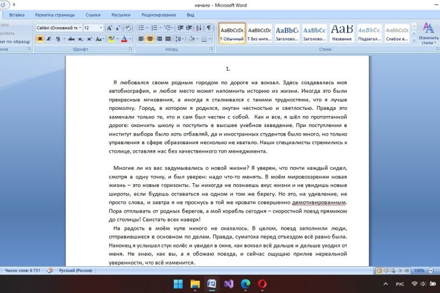Open Styles pane launcher in Стили group
Image resolution: width=440 pixels, height=293 pixels.
(x=438, y=49)
